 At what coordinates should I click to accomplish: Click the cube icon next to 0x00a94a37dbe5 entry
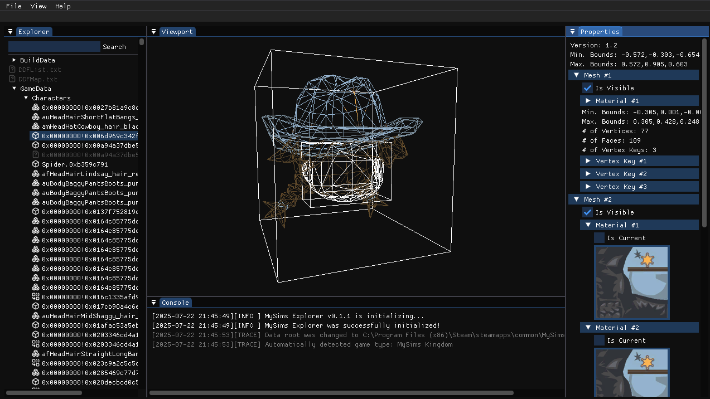35,145
